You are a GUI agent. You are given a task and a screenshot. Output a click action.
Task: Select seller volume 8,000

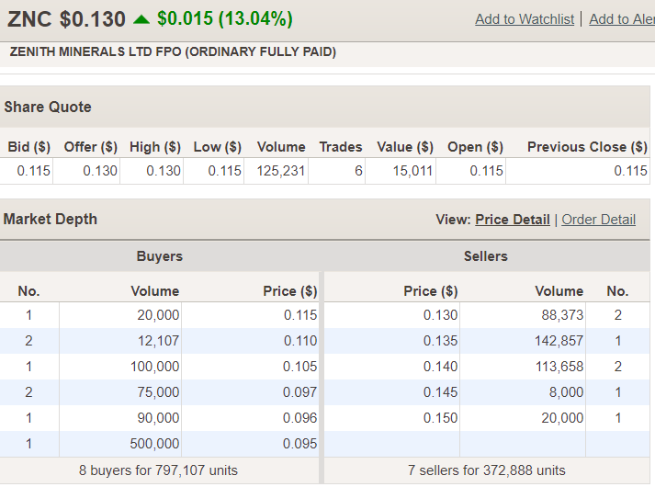click(566, 392)
